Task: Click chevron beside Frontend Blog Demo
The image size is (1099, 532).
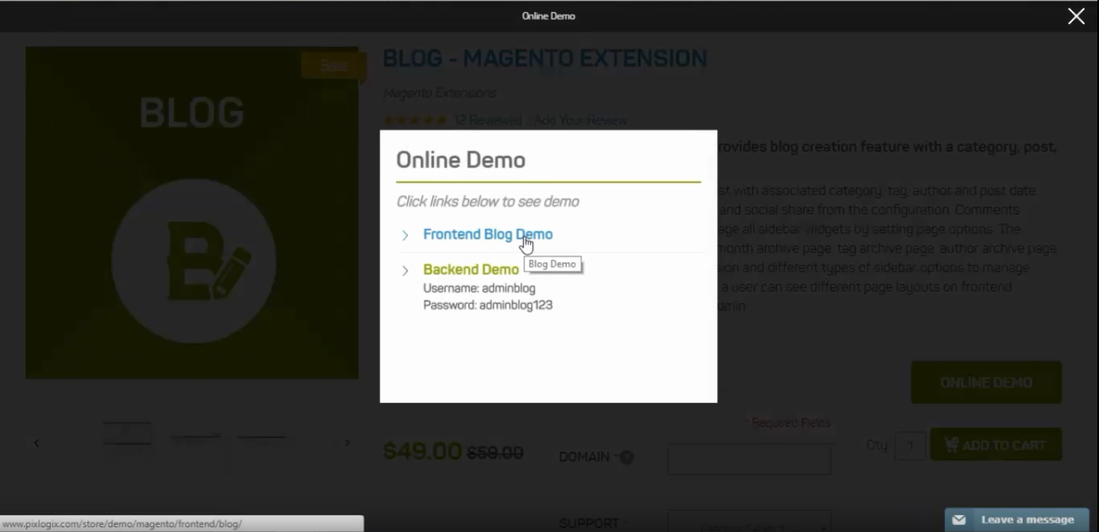Action: point(405,236)
